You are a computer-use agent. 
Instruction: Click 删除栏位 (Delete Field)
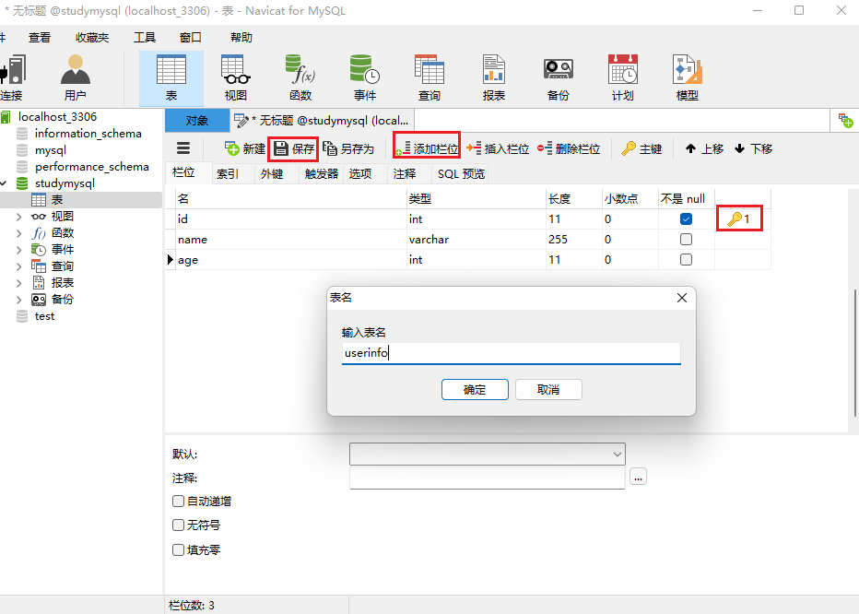(569, 148)
